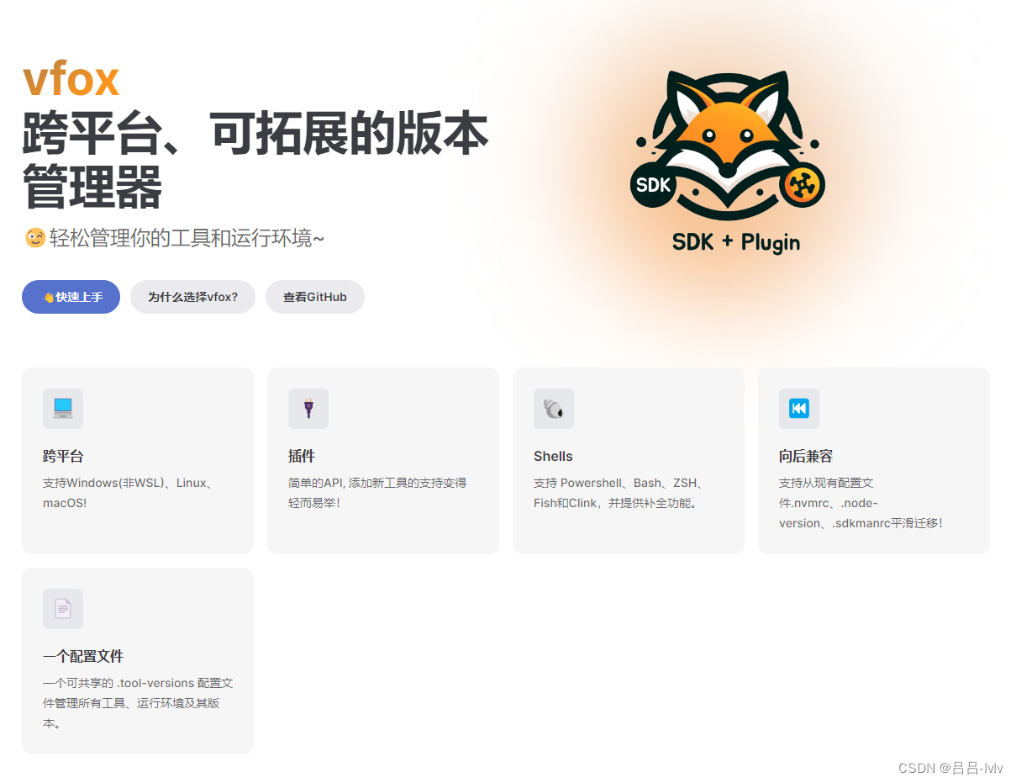Select the shell icon on the Shells card

click(554, 409)
